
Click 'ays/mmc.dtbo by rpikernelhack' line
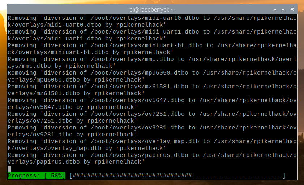62,66
